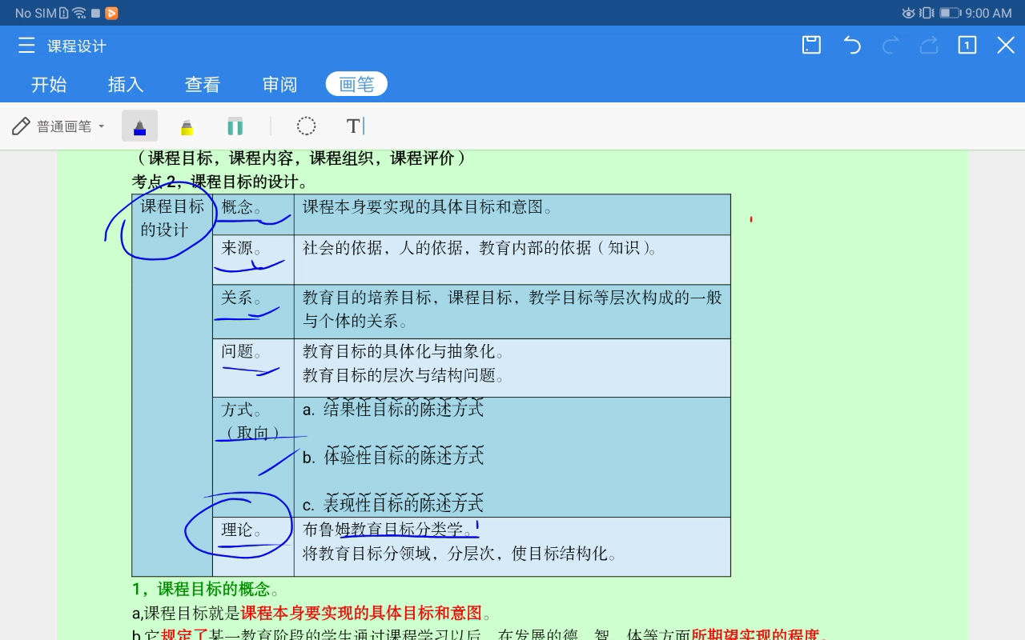The image size is (1025, 640).
Task: Switch to the 审阅 tab
Action: (x=279, y=84)
